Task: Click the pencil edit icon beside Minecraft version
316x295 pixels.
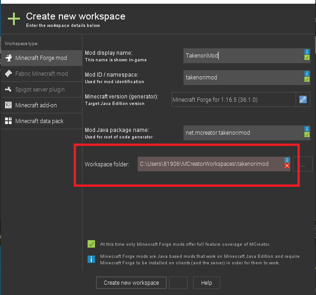Action: pyautogui.click(x=303, y=99)
